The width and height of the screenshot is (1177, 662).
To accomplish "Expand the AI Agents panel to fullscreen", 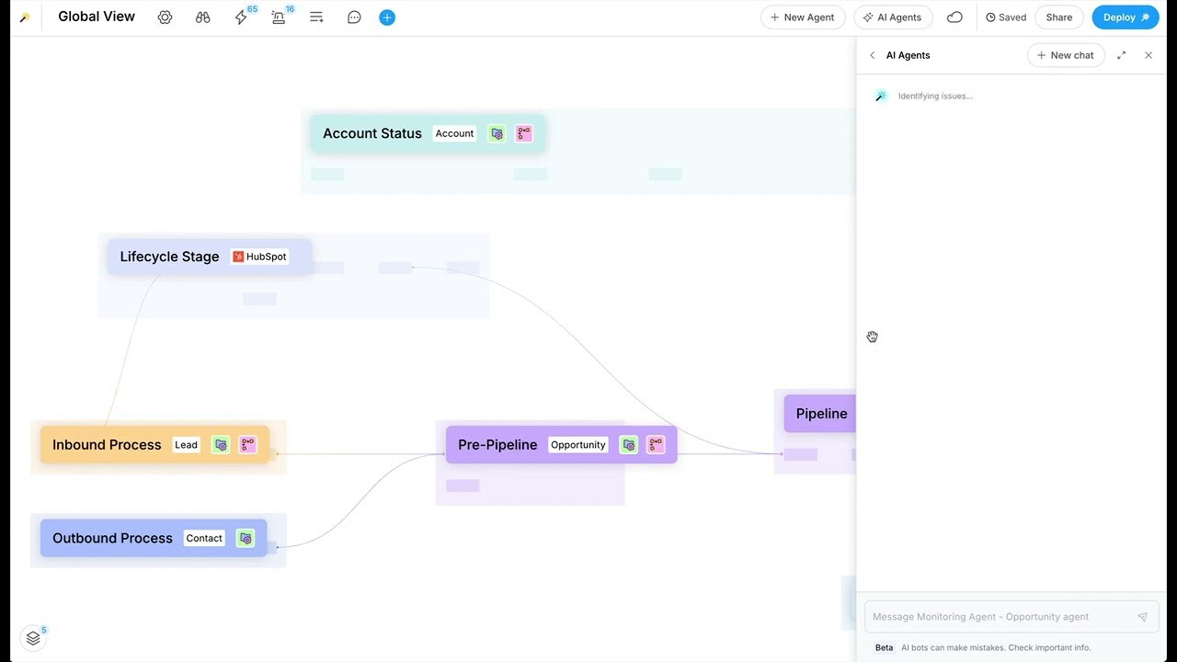I will pos(1121,55).
